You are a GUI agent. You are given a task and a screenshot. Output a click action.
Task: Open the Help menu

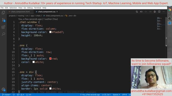point(44,8)
